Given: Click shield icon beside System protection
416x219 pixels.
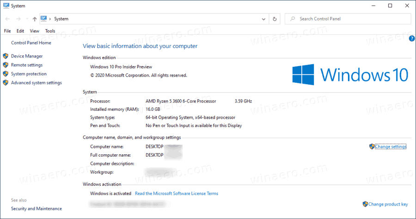Looking at the screenshot, I should [6, 74].
